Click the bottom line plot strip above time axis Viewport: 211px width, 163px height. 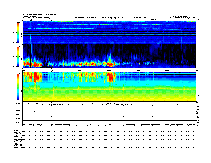(109, 123)
